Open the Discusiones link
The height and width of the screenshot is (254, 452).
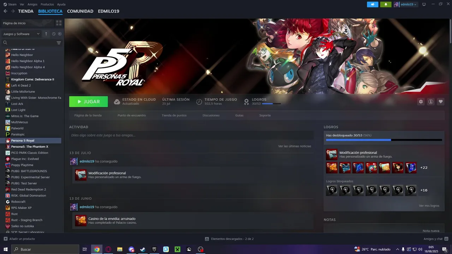(211, 115)
